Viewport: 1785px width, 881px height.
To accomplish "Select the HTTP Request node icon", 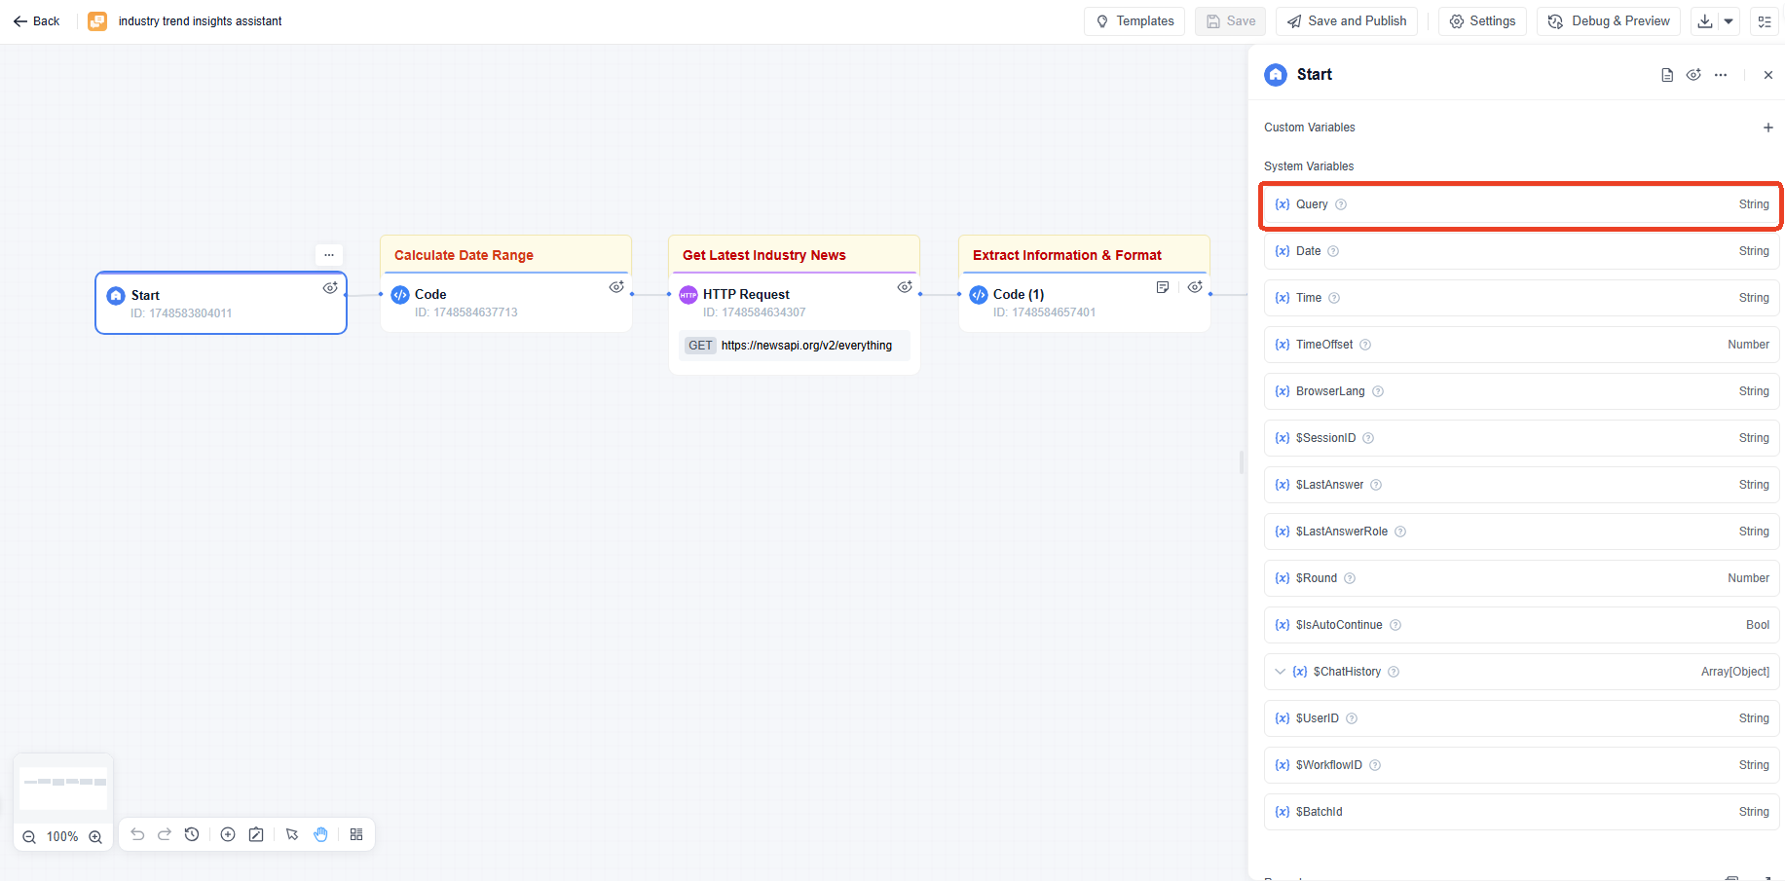I will point(688,295).
